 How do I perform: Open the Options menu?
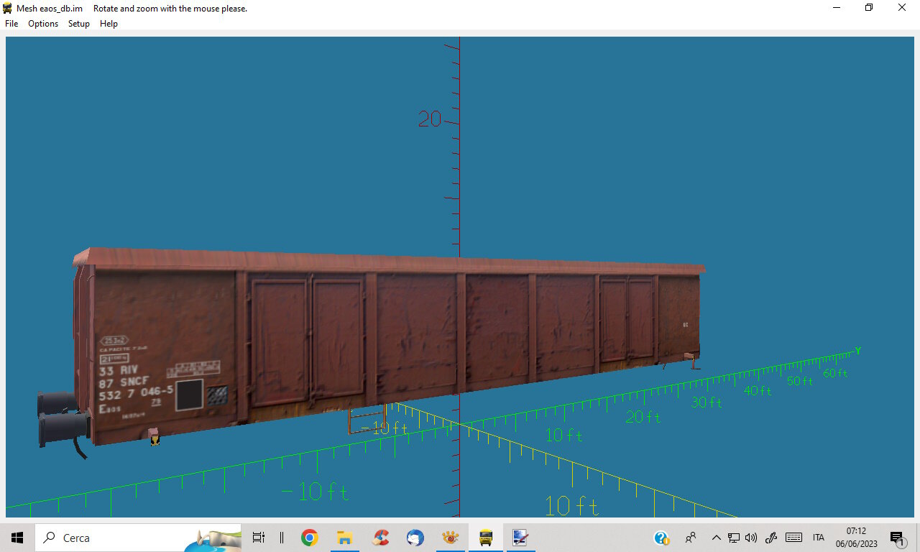[x=43, y=24]
